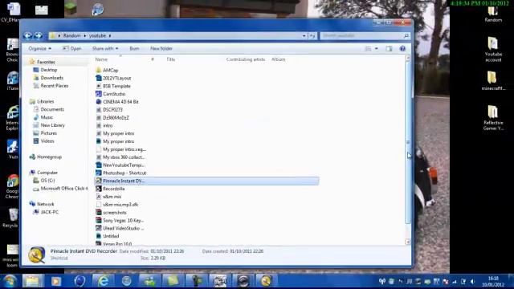Open New Library in navigation pane
This screenshot has height=289, width=514.
[x=52, y=125]
